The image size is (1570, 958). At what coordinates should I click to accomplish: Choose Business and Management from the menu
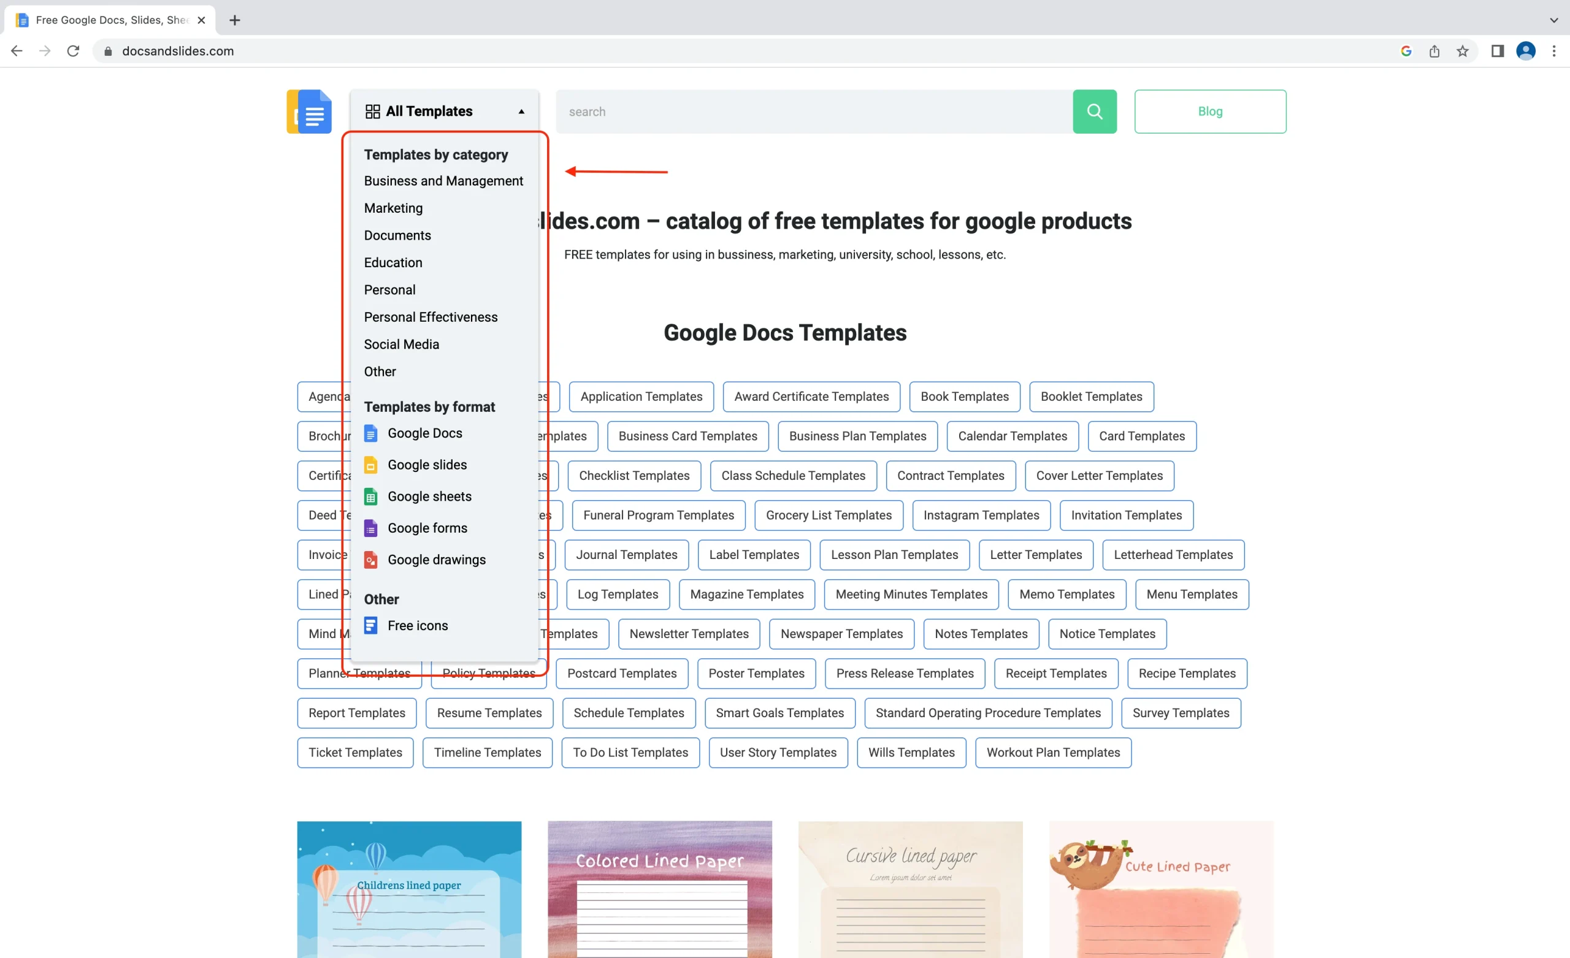coord(443,181)
